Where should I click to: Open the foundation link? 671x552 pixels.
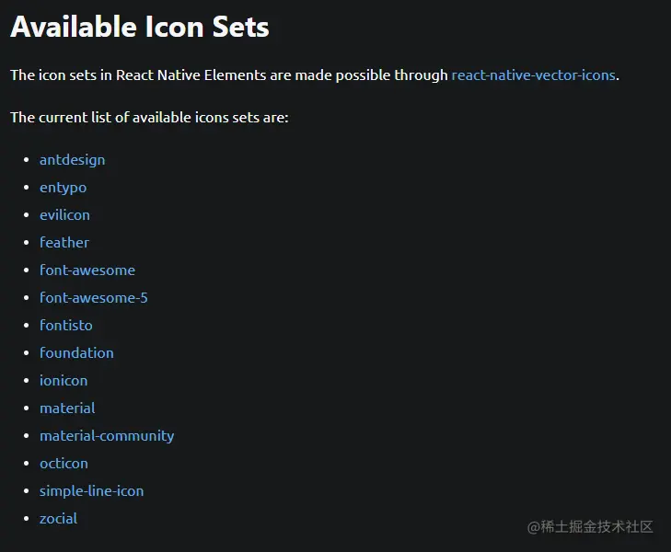coord(76,353)
